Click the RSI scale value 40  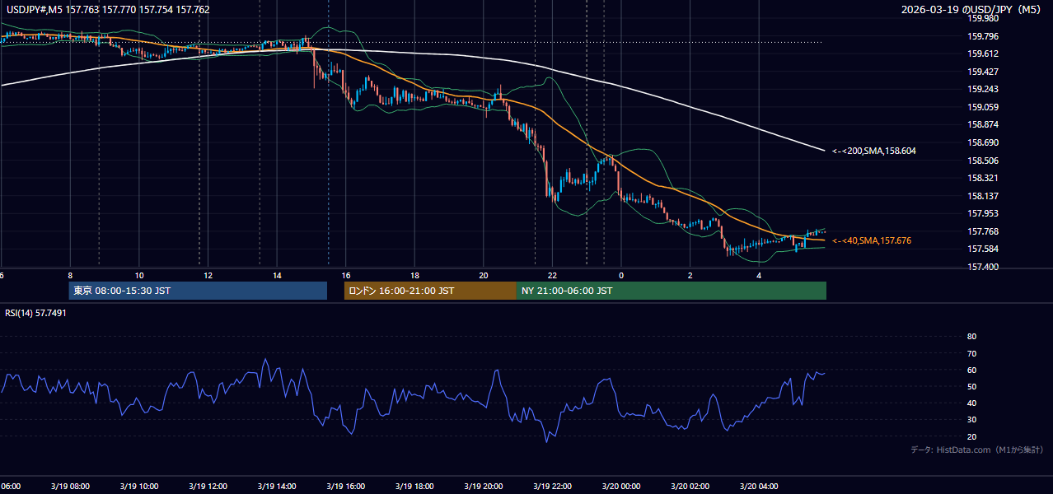(971, 403)
